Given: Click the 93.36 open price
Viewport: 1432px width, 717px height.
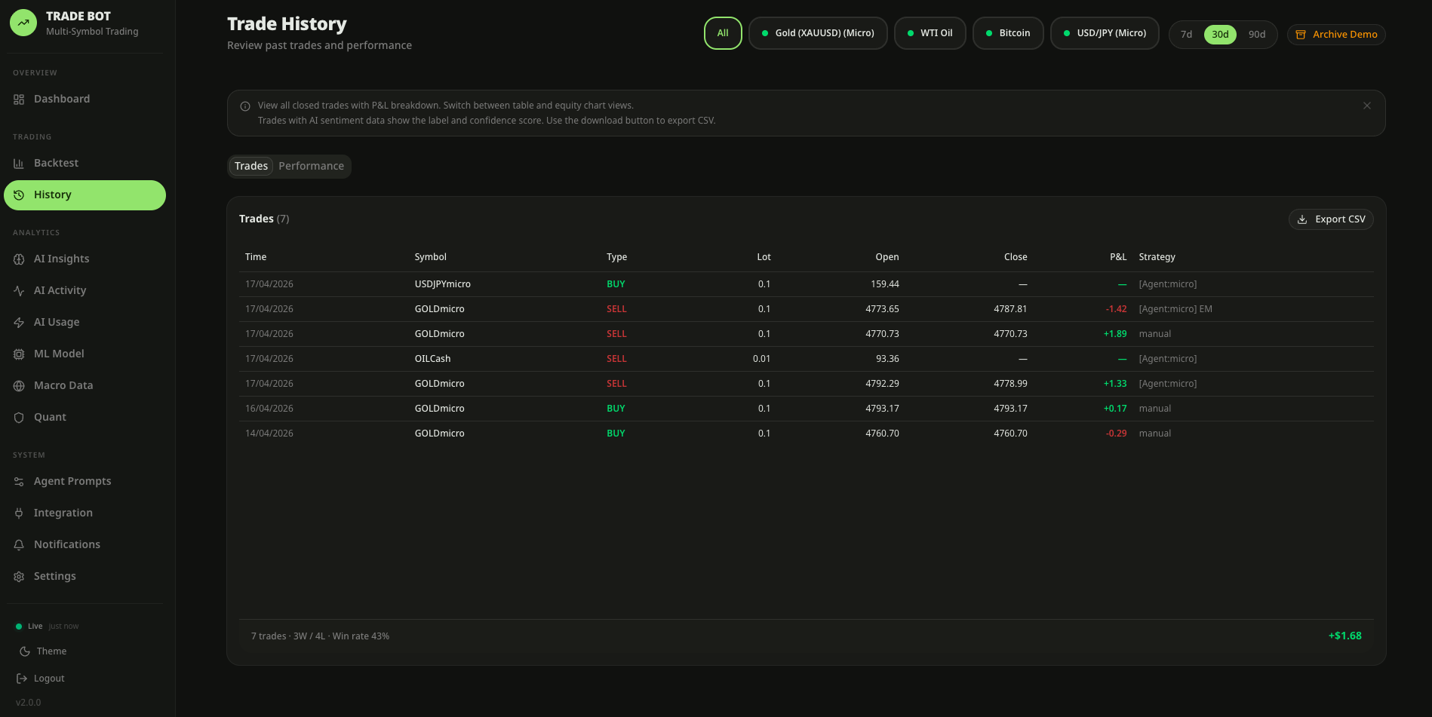Looking at the screenshot, I should [887, 359].
